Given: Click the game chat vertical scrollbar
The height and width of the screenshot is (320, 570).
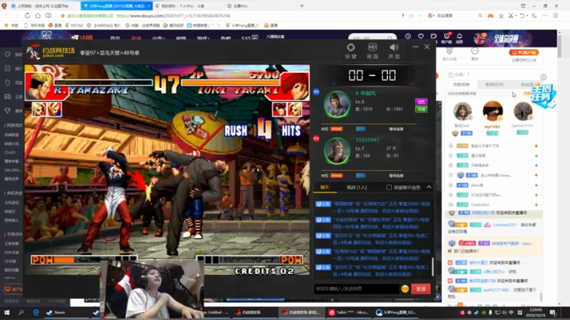Looking at the screenshot, I should tap(432, 267).
